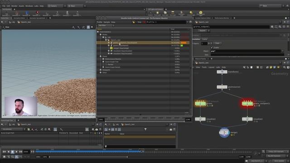Click the current frame number field
The height and width of the screenshot is (163, 290).
(26, 152)
